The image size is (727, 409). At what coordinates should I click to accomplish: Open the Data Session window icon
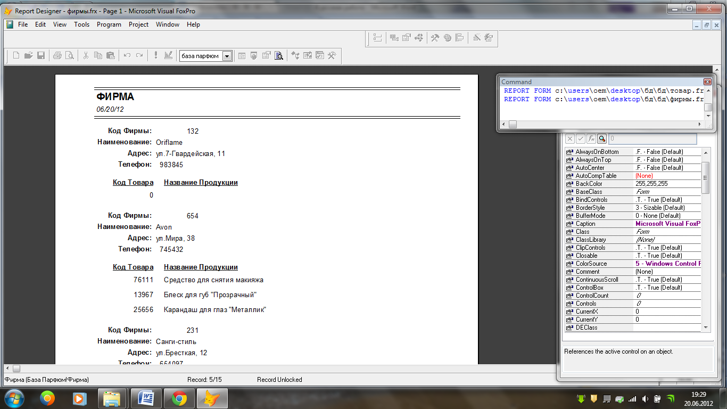(x=254, y=55)
